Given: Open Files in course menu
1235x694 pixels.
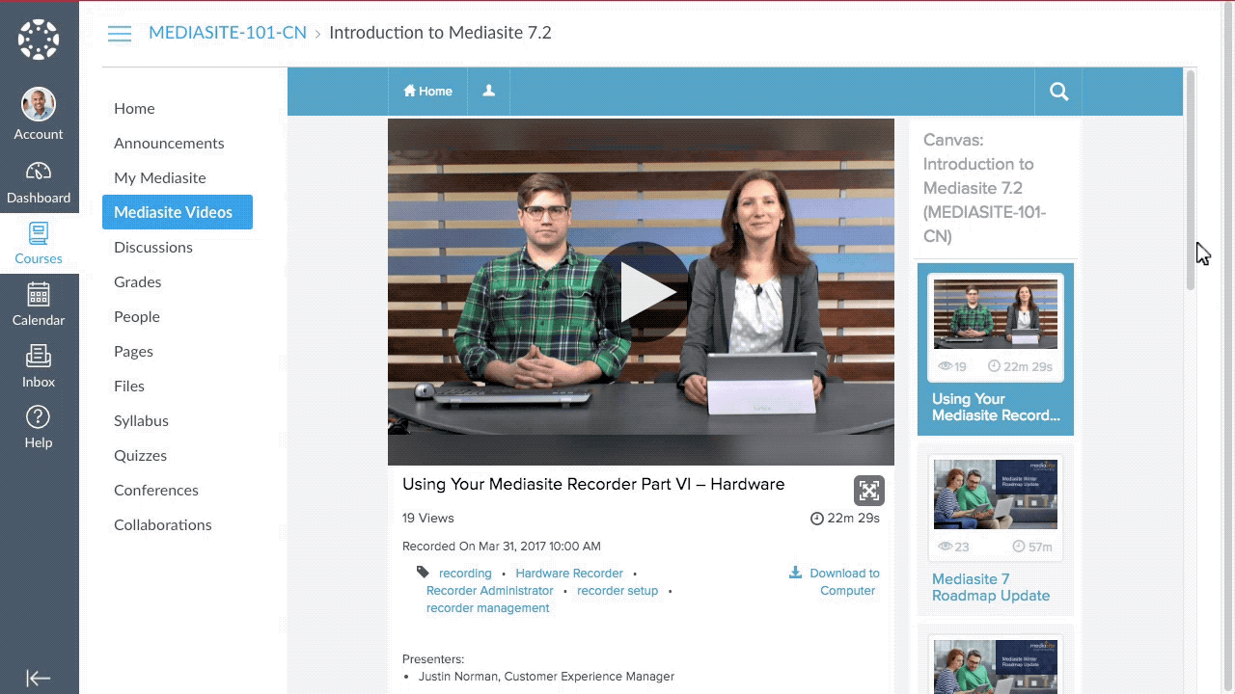Looking at the screenshot, I should pos(129,387).
